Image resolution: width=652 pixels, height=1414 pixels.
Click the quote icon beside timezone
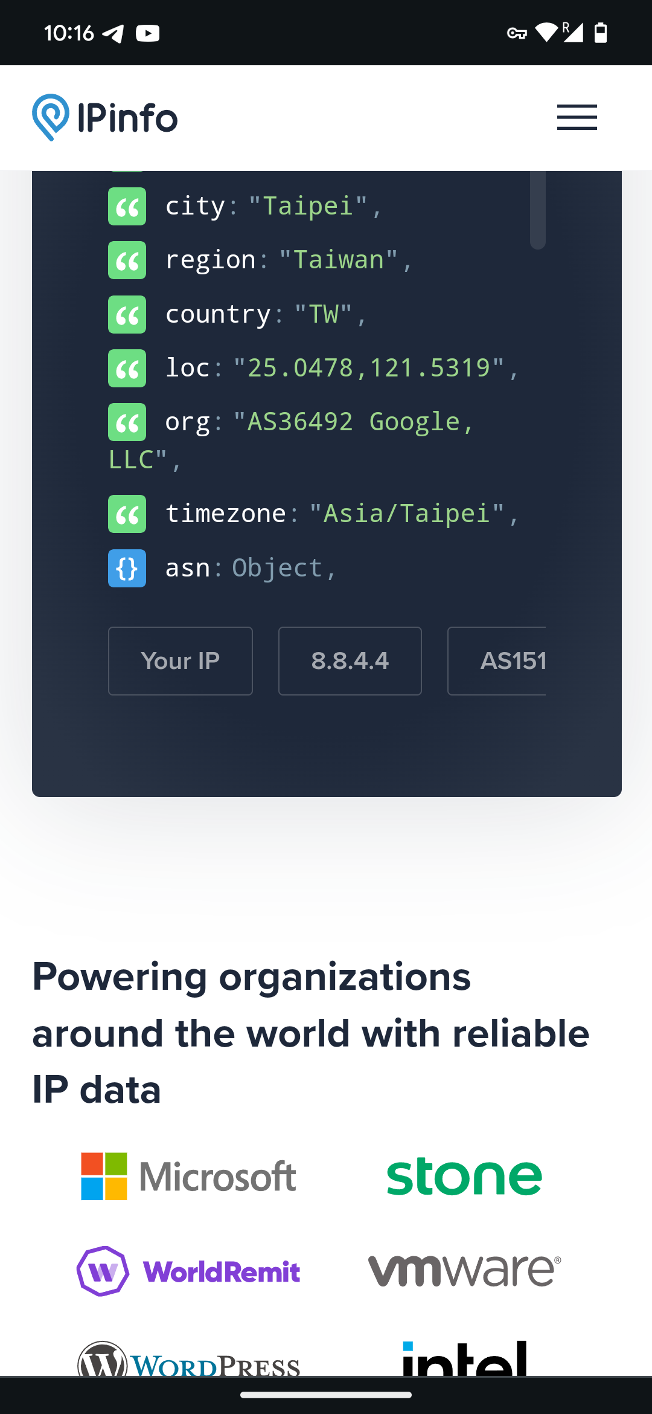click(x=127, y=514)
